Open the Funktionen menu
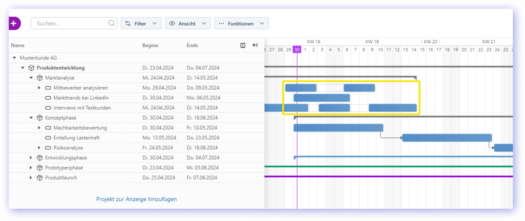 click(x=241, y=23)
